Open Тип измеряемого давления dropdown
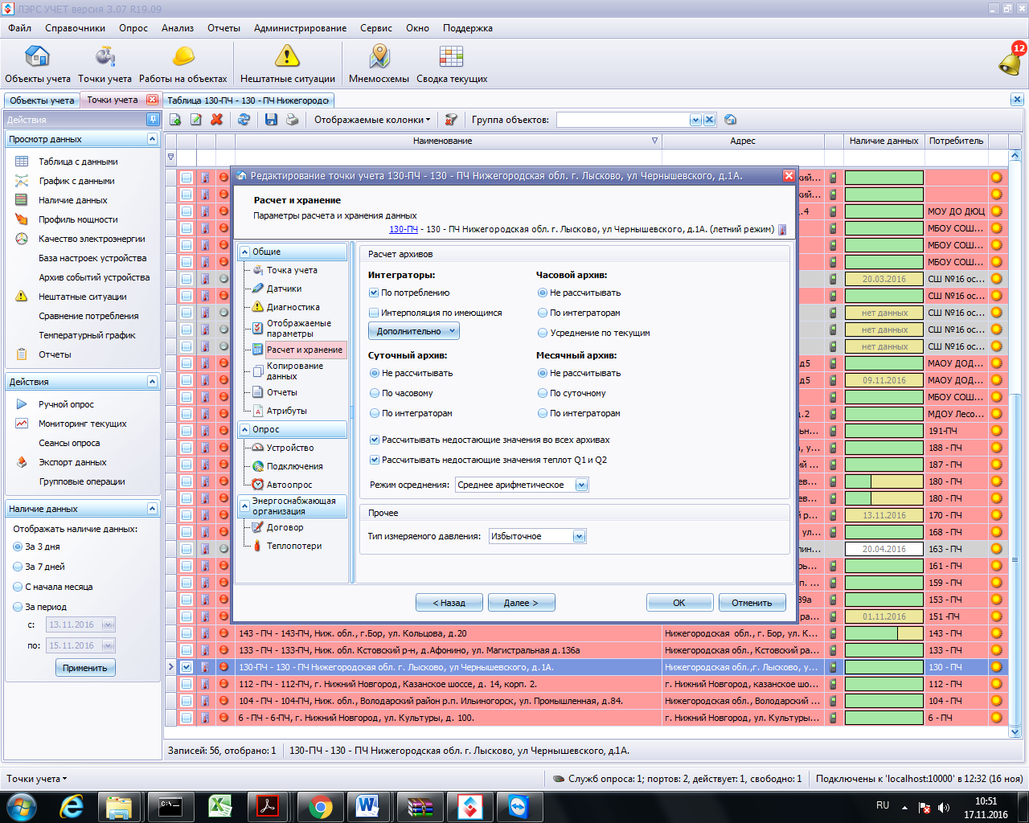Viewport: 1029px width, 823px height. [x=579, y=537]
